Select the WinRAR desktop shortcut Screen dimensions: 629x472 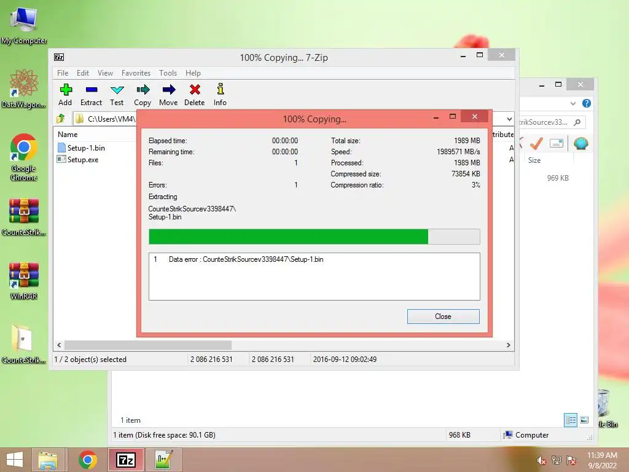coord(24,275)
